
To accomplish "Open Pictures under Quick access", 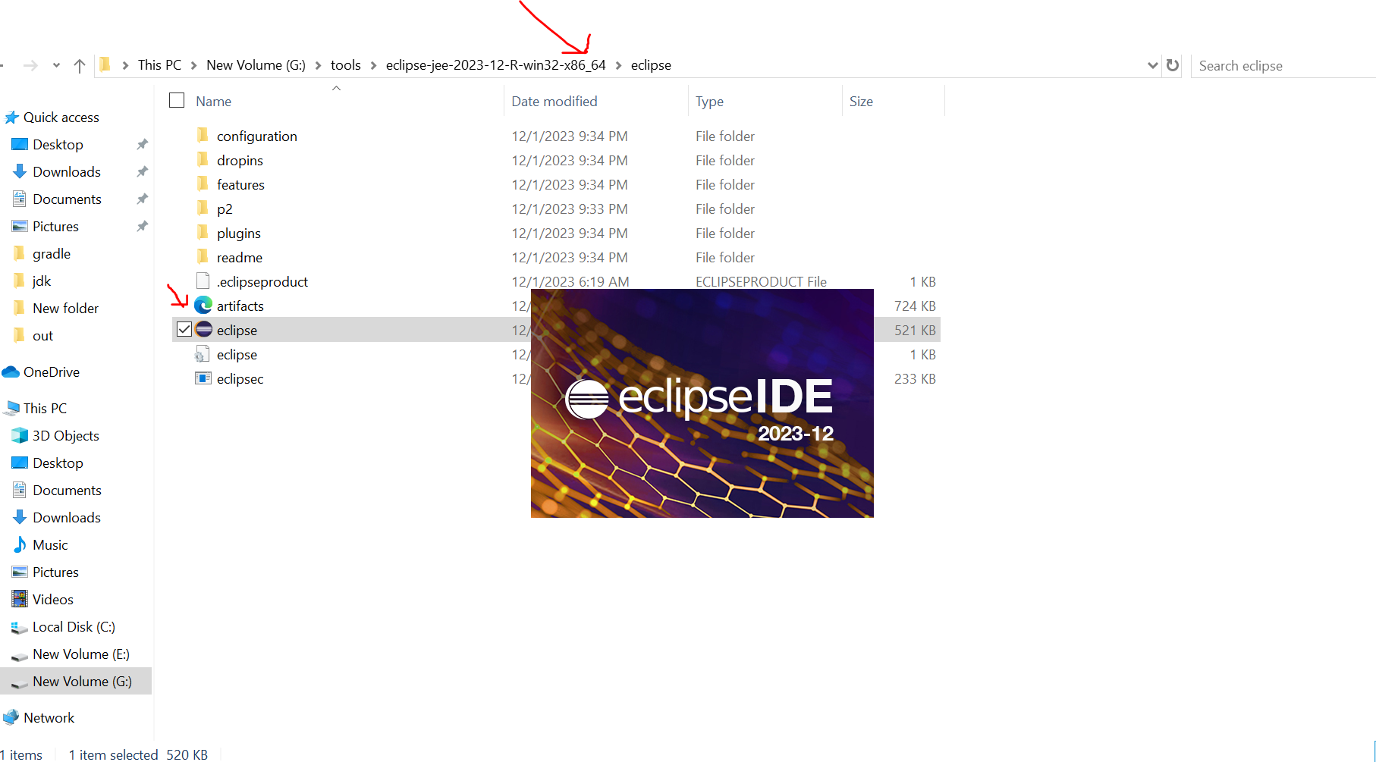I will point(55,227).
